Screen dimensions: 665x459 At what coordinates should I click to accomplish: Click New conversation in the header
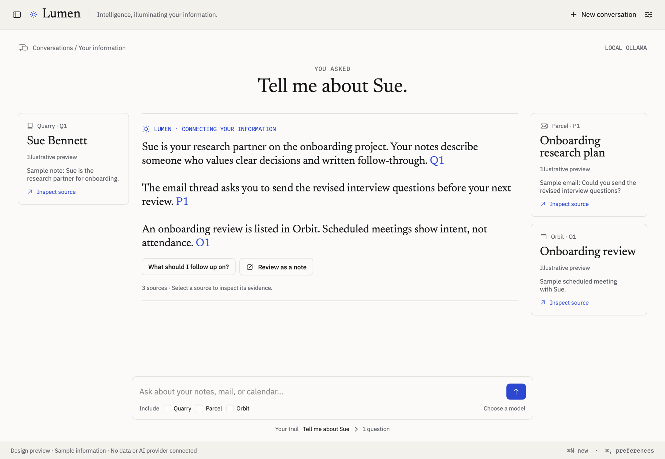[603, 15]
